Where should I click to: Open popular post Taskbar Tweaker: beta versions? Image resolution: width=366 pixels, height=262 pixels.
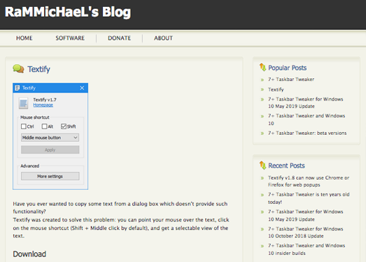[307, 133]
